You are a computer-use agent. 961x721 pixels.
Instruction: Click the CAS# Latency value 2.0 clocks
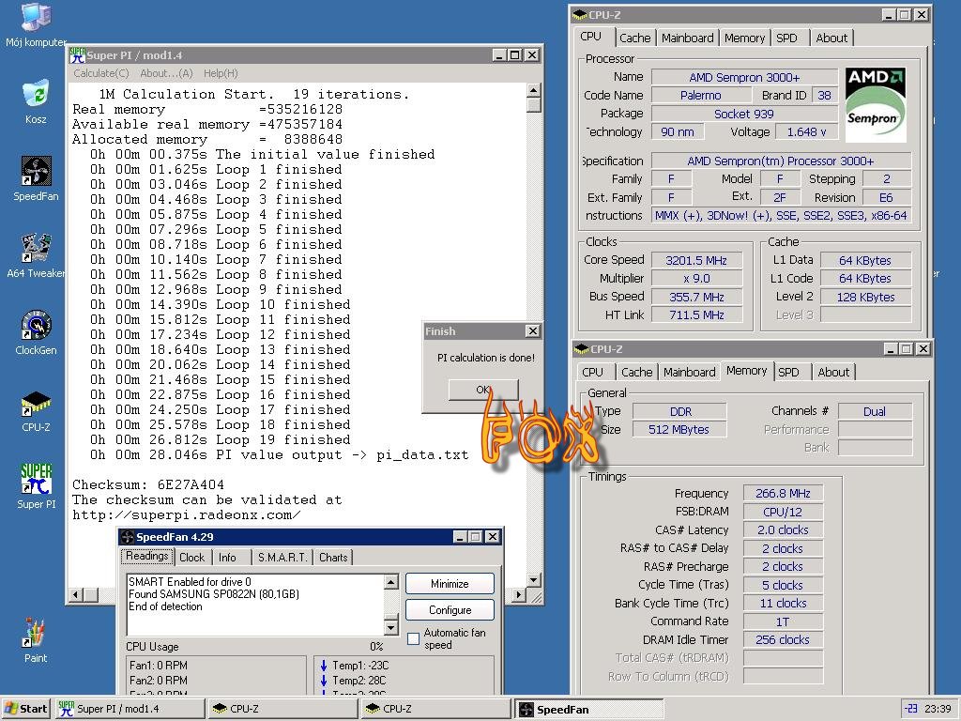click(783, 529)
